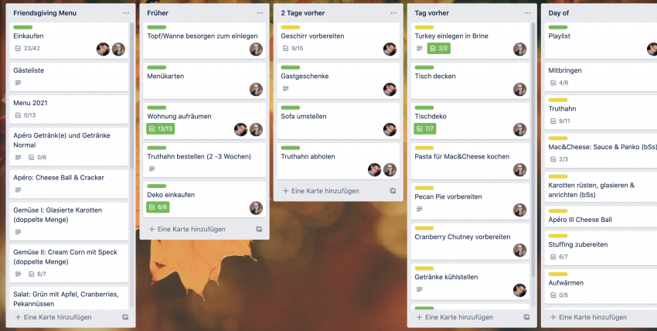Viewport: 657px width, 331px height.
Task: Open the Truthahn abholen card
Action: 338,162
